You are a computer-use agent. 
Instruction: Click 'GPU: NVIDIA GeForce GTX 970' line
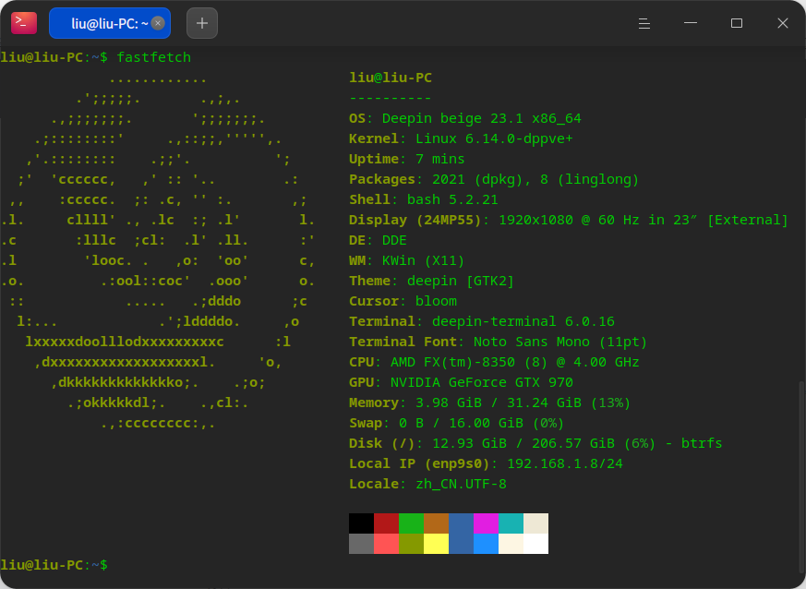pos(461,382)
